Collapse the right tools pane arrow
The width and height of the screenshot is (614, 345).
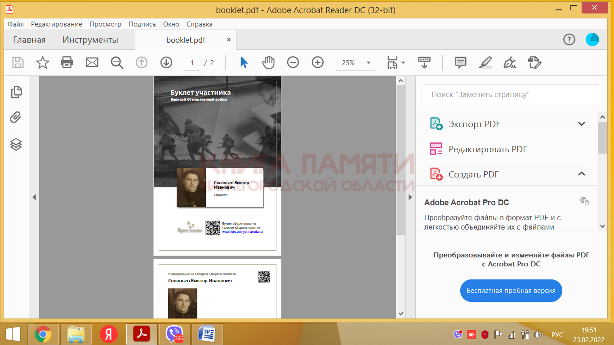(410, 197)
